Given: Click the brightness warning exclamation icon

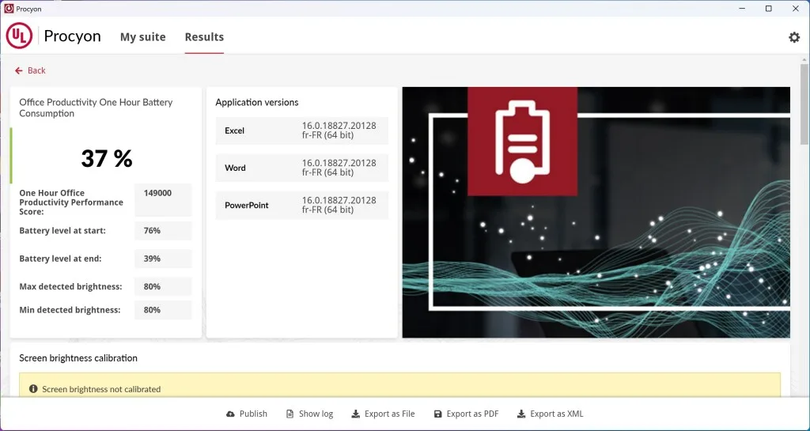Looking at the screenshot, I should point(33,389).
